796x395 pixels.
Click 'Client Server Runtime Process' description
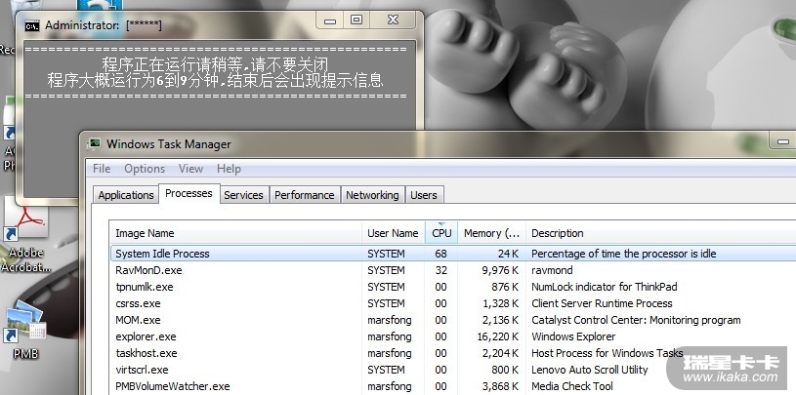point(602,303)
